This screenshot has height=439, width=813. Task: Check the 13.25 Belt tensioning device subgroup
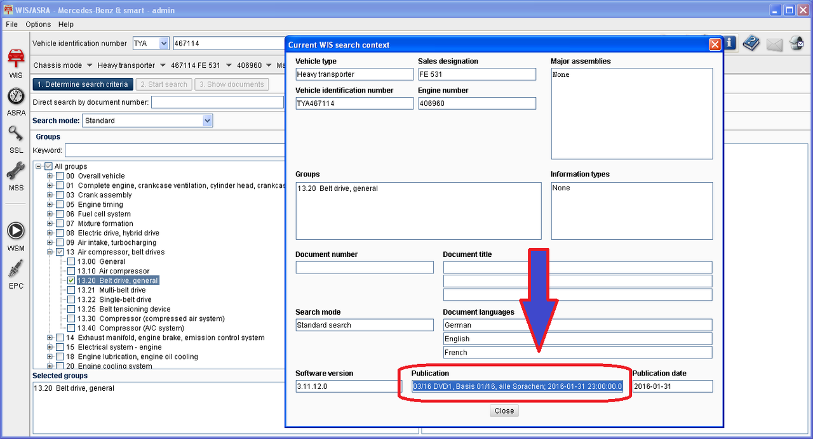click(x=71, y=309)
